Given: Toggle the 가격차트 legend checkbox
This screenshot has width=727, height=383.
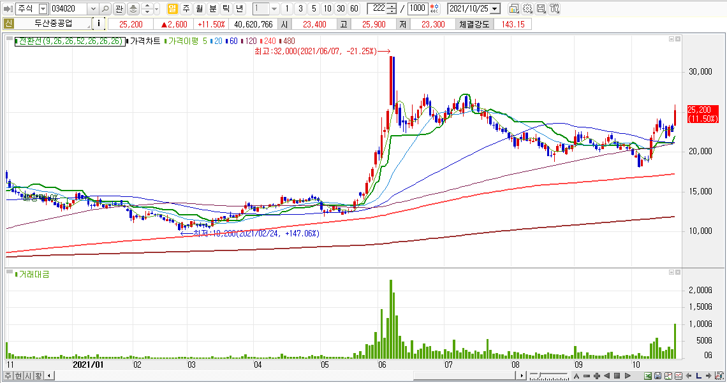Looking at the screenshot, I should tap(128, 41).
